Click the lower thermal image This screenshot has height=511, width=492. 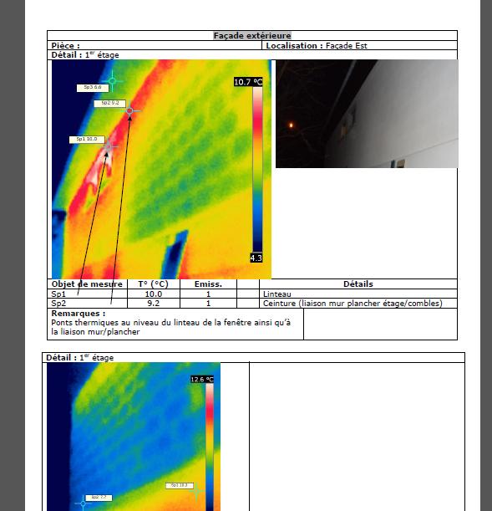pyautogui.click(x=134, y=437)
